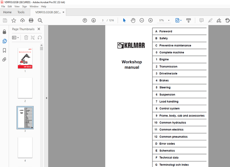The image size is (230, 167).
Task: Bookmark this file with the star icon
Action: point(14,20)
